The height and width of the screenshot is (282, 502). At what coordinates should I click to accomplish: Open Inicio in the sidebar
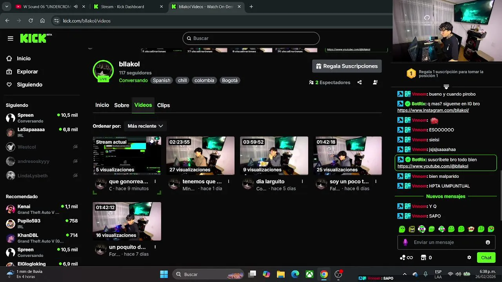[24, 58]
